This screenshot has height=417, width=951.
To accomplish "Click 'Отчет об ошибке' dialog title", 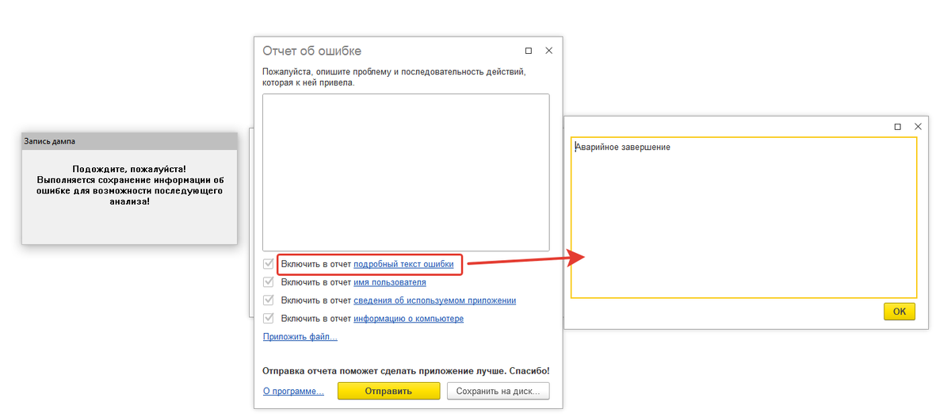I will [311, 51].
